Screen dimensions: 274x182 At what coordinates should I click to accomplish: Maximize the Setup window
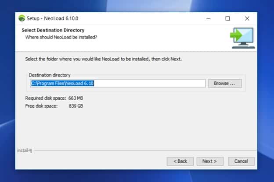coord(227,18)
